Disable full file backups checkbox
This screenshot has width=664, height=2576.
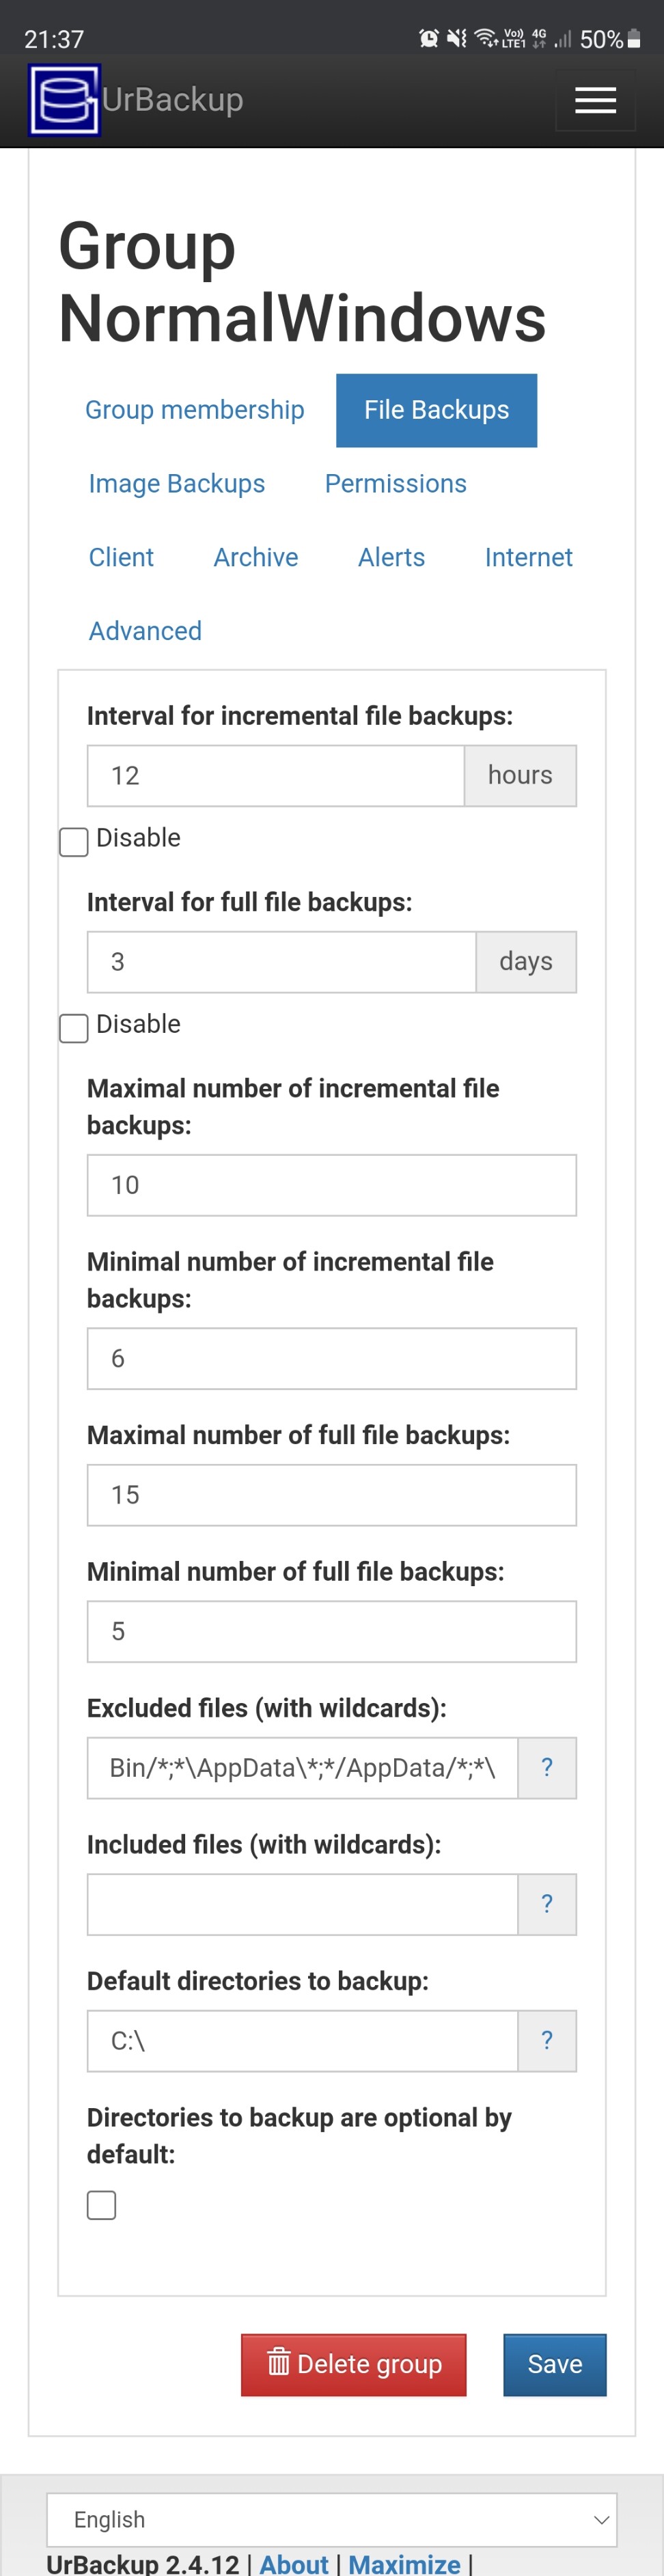[x=74, y=1027]
